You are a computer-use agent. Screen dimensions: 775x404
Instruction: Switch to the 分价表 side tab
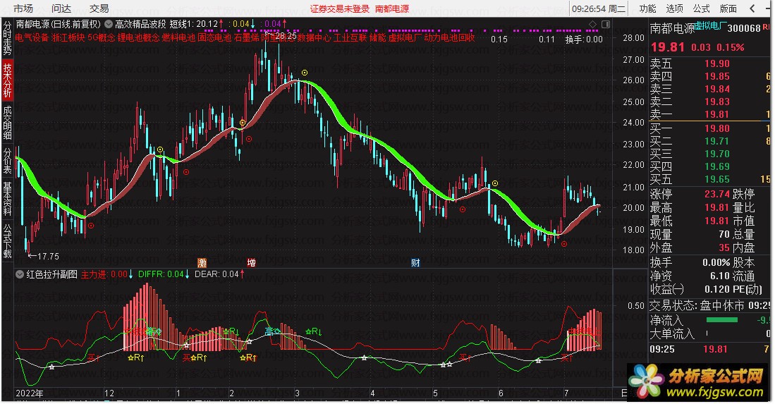point(8,160)
